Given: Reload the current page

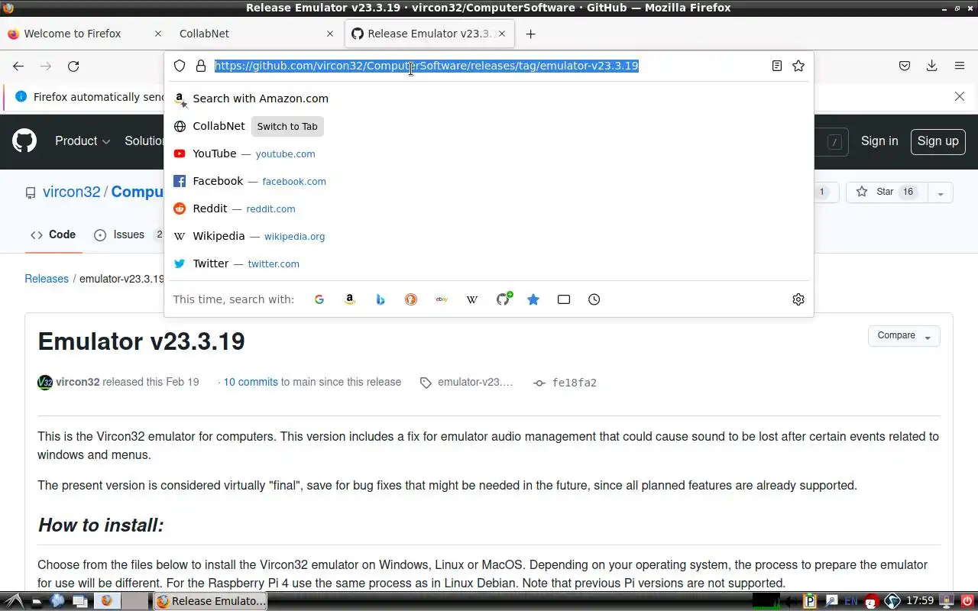Looking at the screenshot, I should (73, 66).
